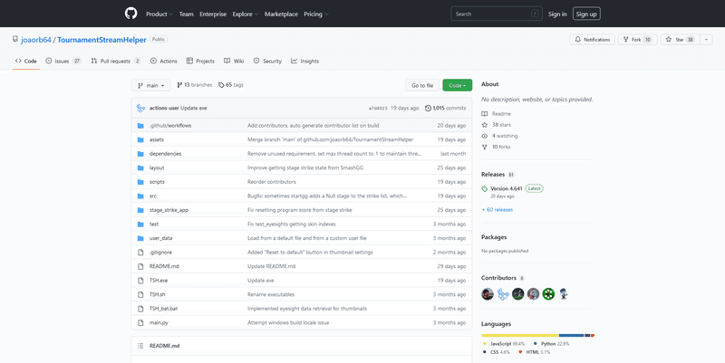725x363 pixels.
Task: Open the stage_strike_app folder
Action: [x=169, y=210]
